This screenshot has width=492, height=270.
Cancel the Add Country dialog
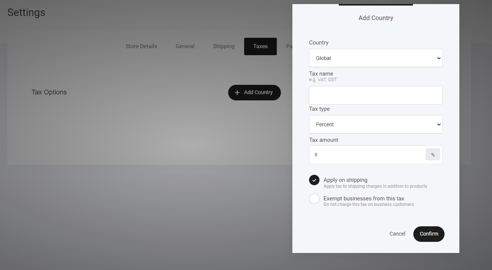click(x=397, y=234)
